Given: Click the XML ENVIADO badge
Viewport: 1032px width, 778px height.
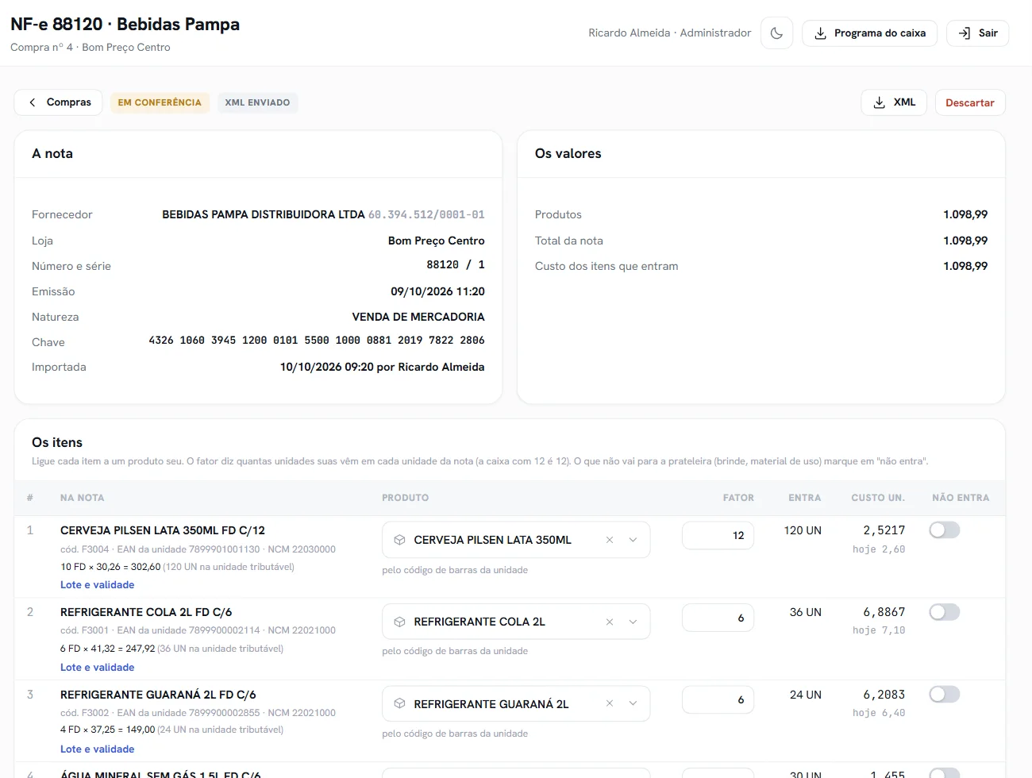Looking at the screenshot, I should tap(257, 102).
